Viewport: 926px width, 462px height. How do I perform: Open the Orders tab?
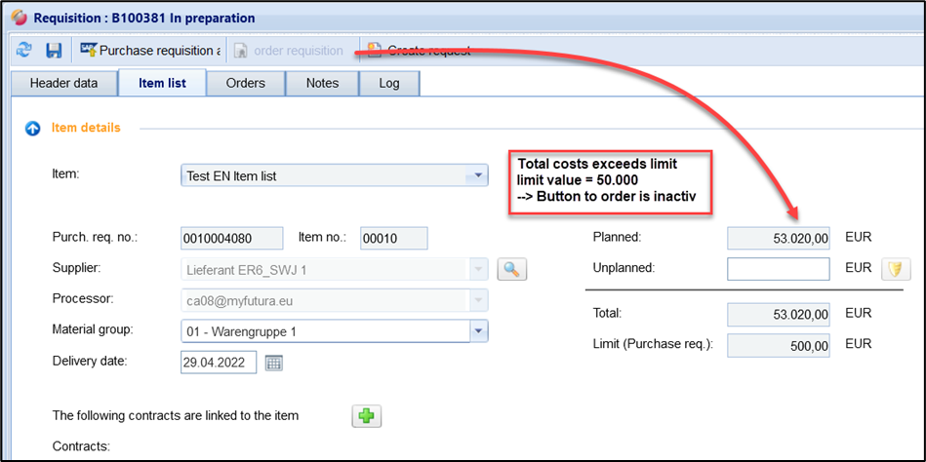(246, 84)
